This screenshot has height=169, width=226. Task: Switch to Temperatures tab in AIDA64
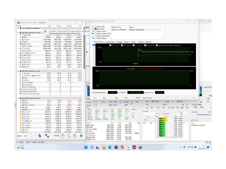(98, 42)
